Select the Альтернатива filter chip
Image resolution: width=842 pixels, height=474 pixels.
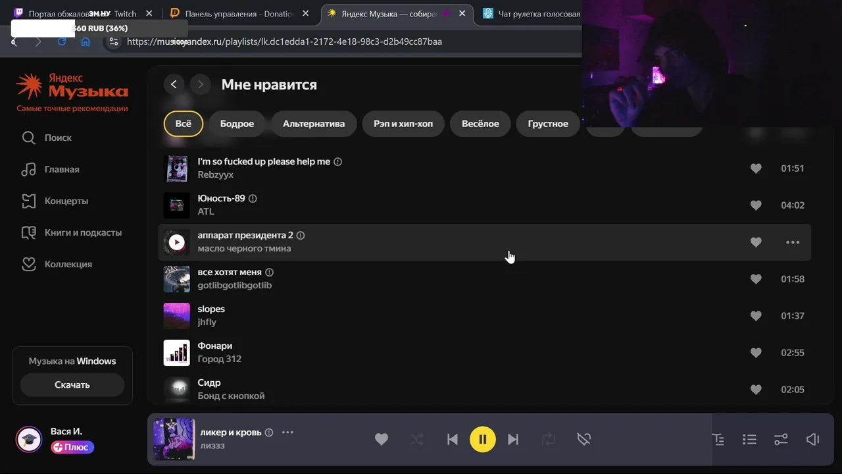click(x=314, y=124)
